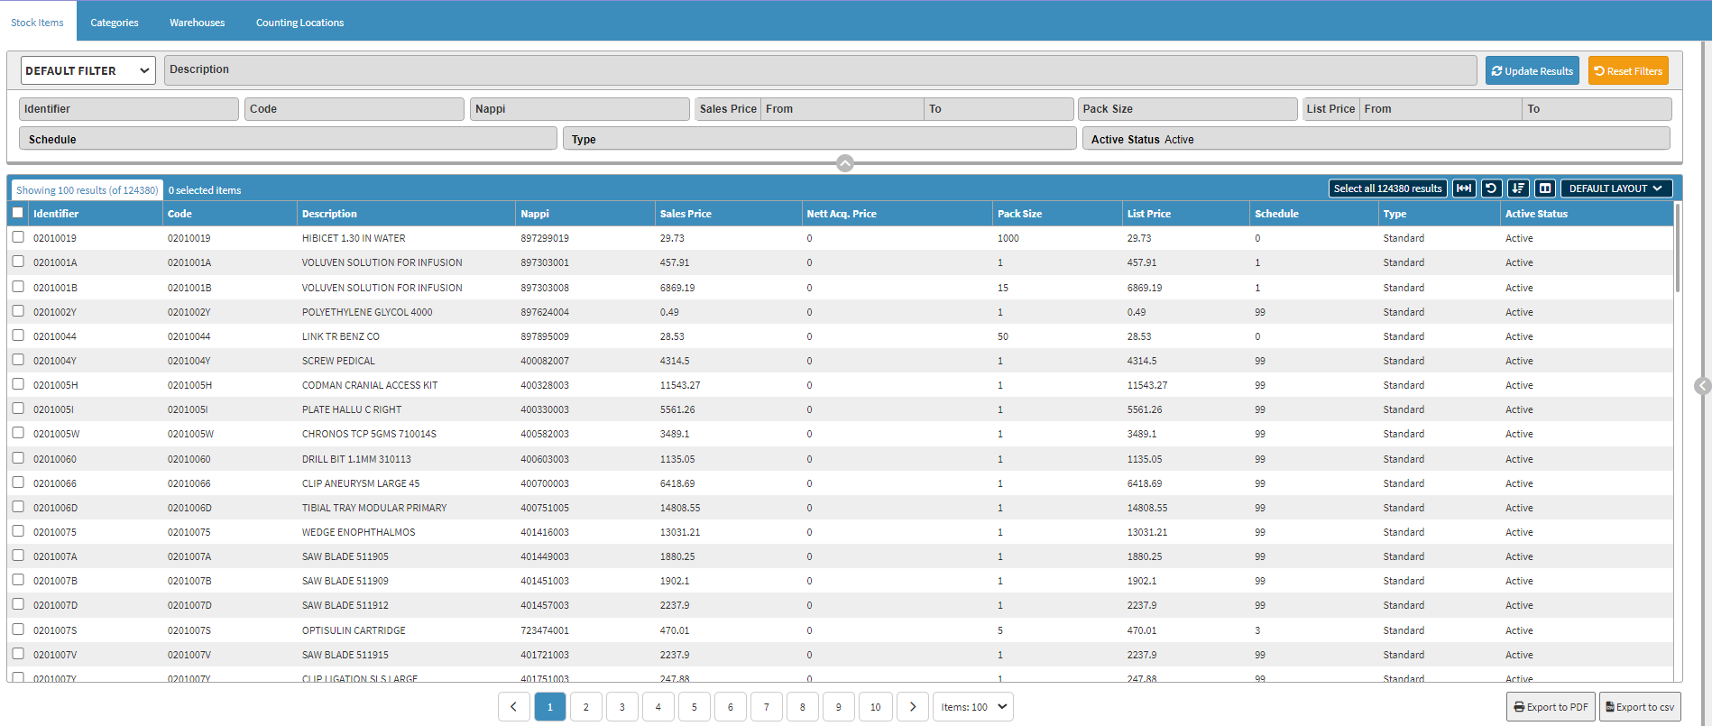Click the Identifier filter field
The width and height of the screenshot is (1712, 726).
pos(129,109)
